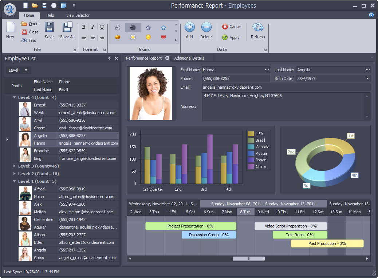Toggle underline formatting
The width and height of the screenshot is (378, 278).
102,27
